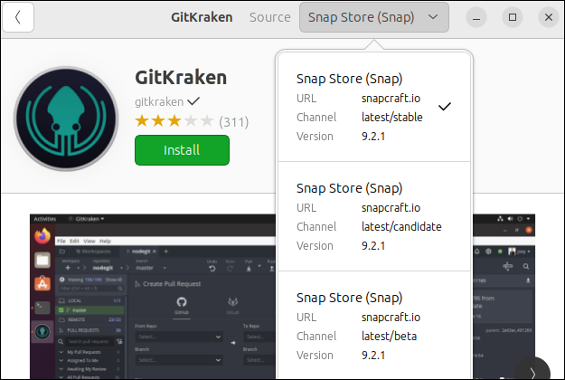The width and height of the screenshot is (565, 380).
Task: Click snapcraft.io URL in latest/candidate entry
Action: (x=391, y=208)
